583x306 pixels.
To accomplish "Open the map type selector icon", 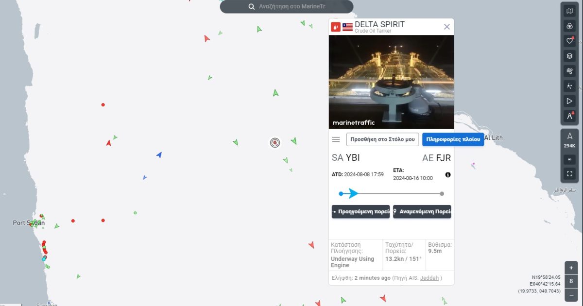I will (569, 11).
